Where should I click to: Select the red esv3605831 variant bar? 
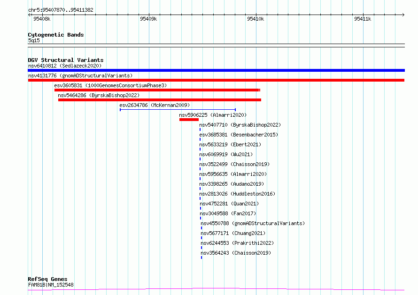tap(157, 90)
